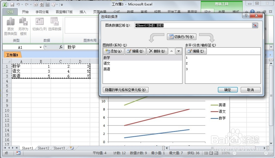Click the Excel application icon
This screenshot has height=158, width=275.
5,5
